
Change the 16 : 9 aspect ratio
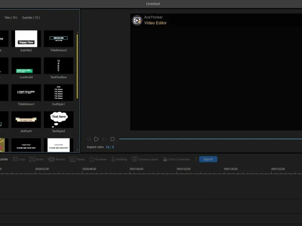click(x=110, y=147)
